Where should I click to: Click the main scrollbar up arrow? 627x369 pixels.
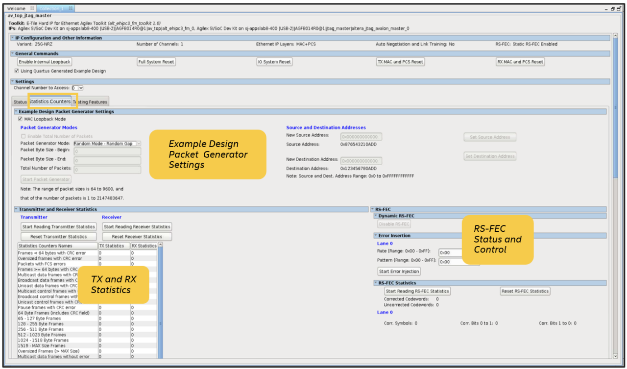(615, 36)
